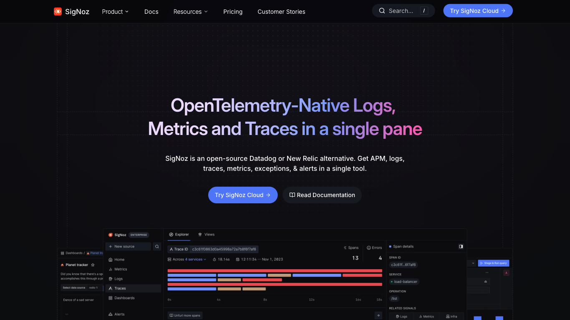
Task: Click the Spans counter label
Action: pos(351,247)
